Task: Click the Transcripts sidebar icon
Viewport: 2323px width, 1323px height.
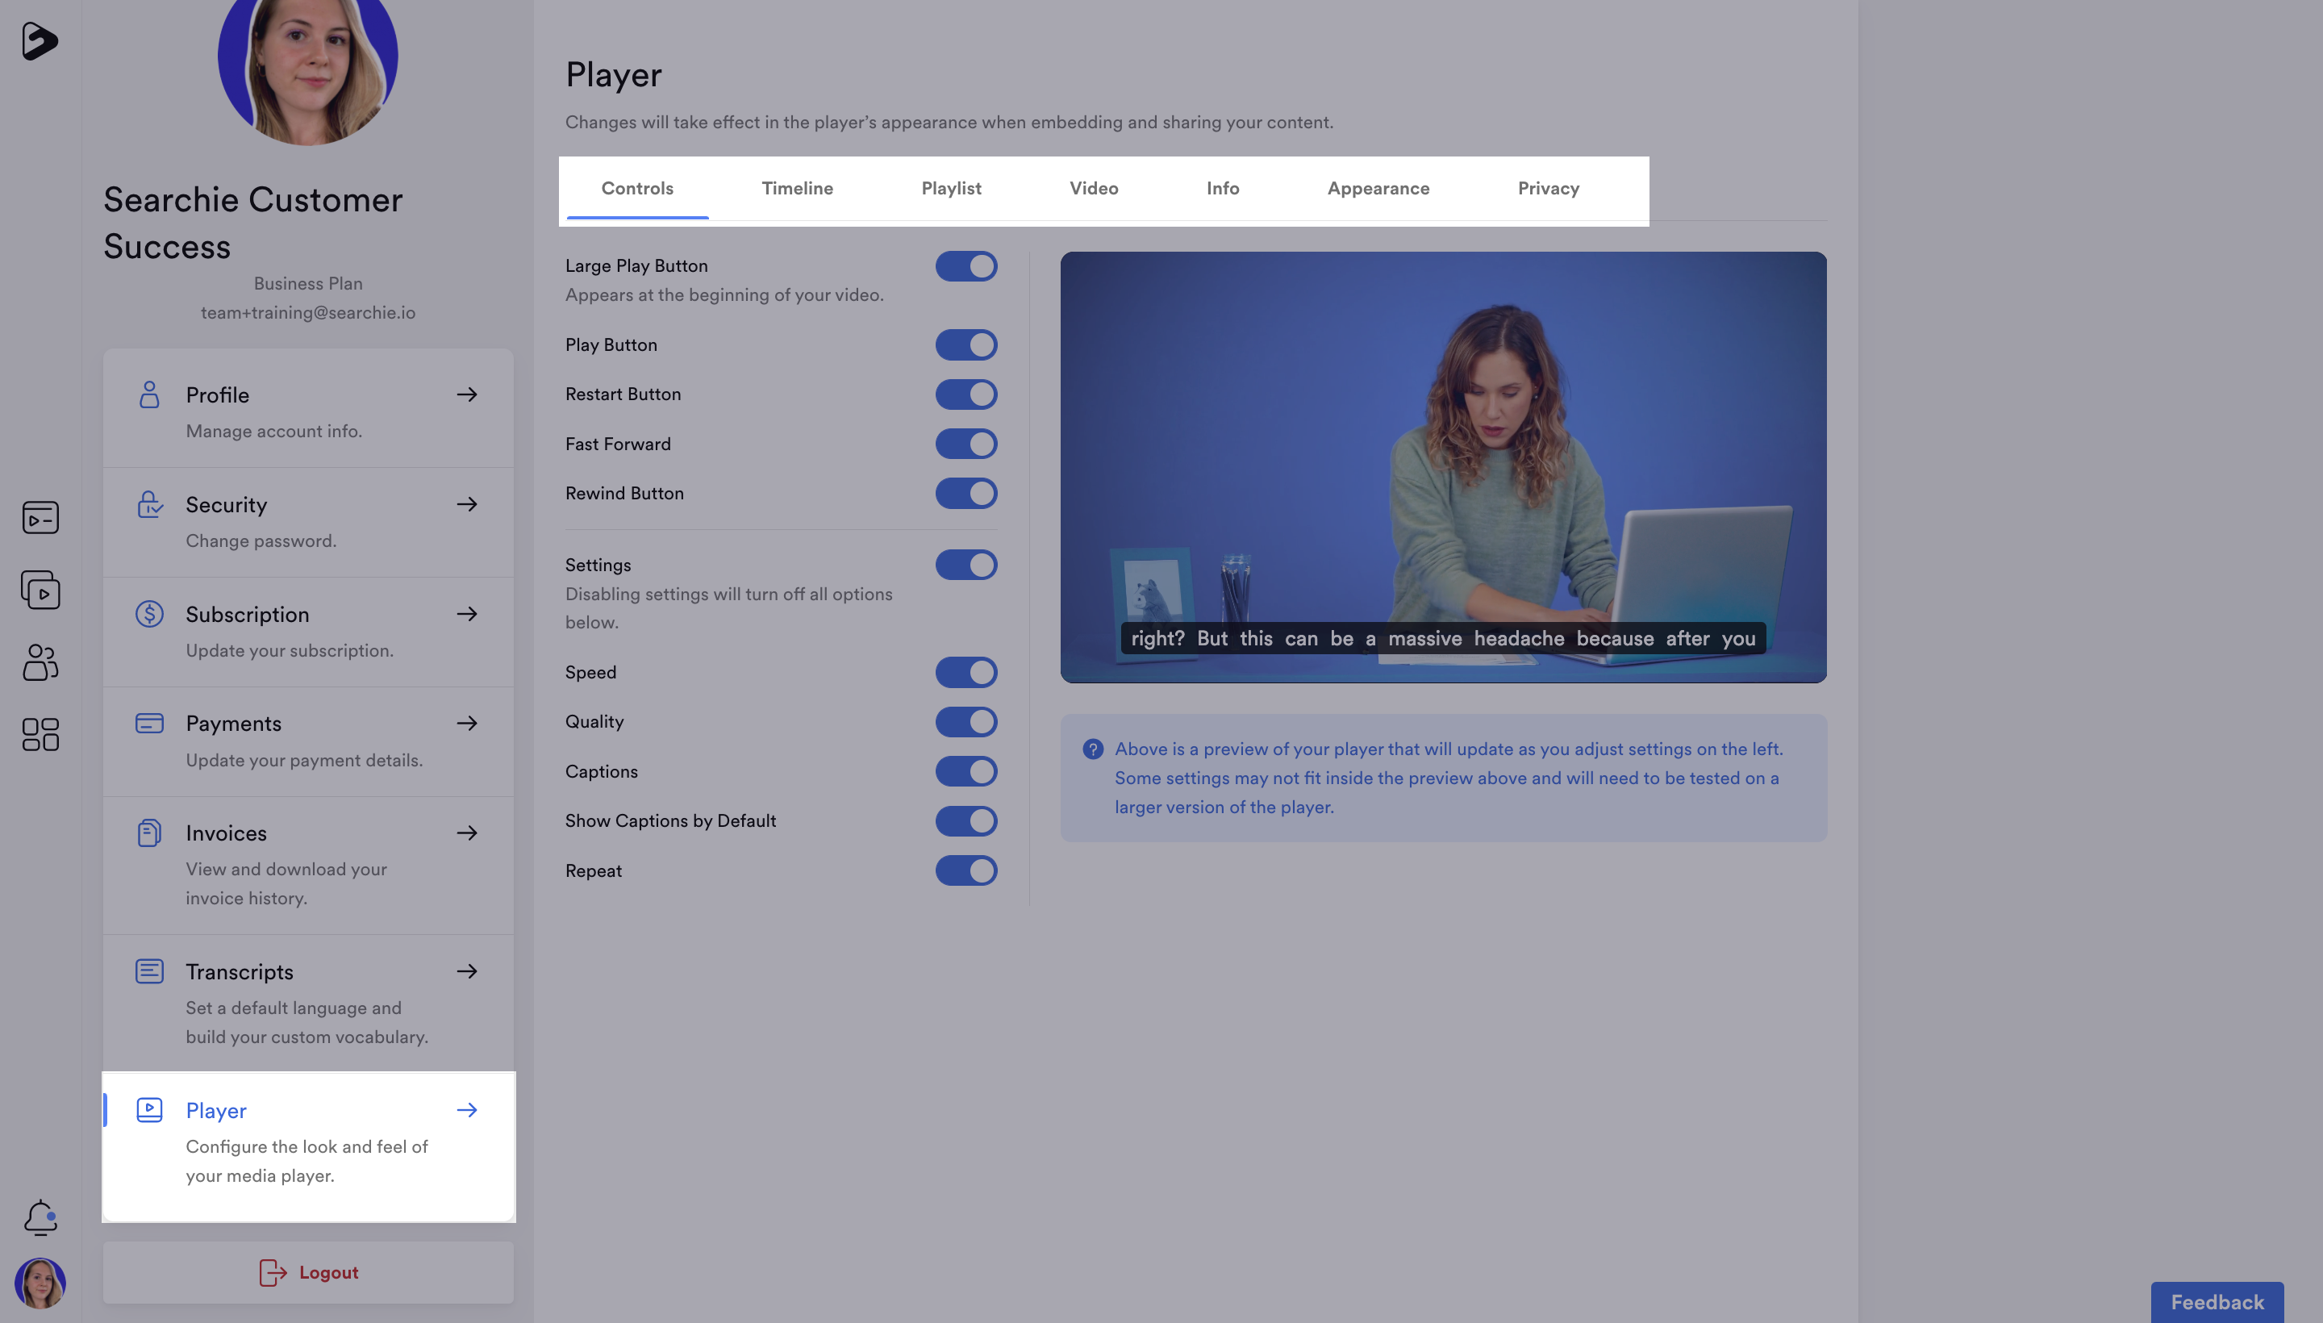Action: point(148,972)
